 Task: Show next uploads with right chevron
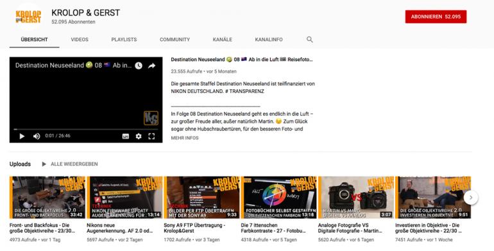click(471, 198)
